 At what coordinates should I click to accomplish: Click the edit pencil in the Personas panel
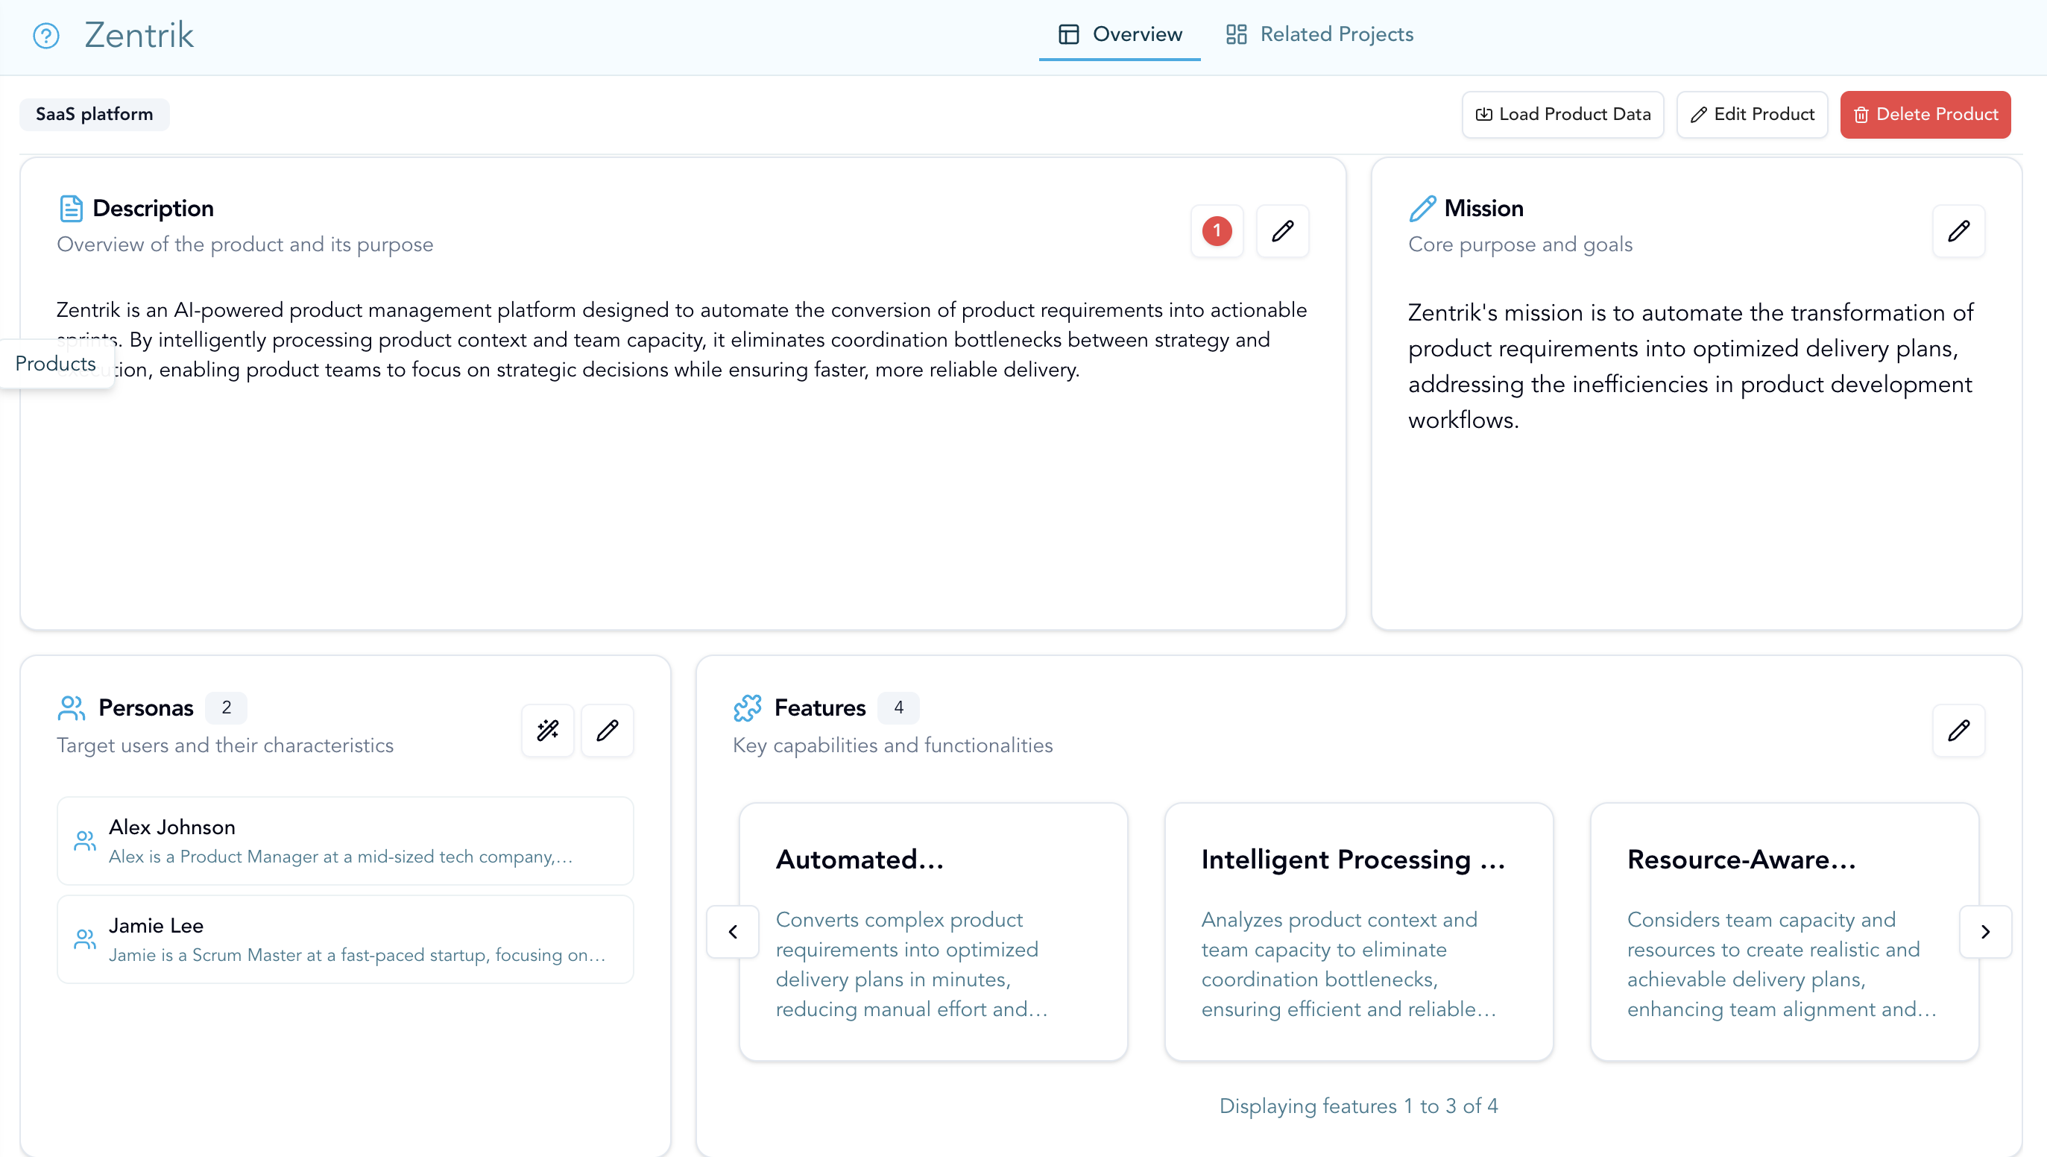607,730
